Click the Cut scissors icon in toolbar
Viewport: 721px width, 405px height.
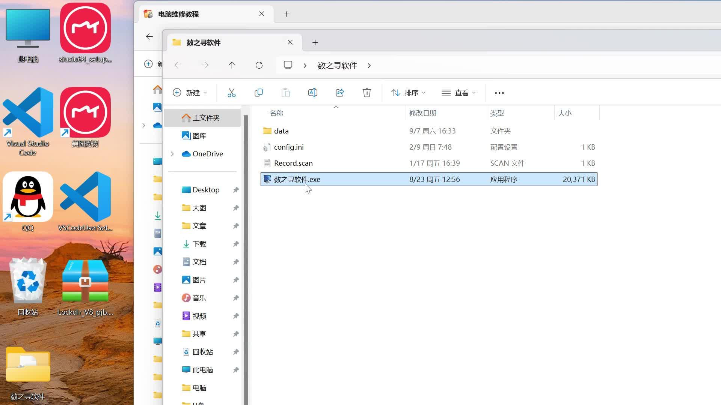tap(231, 93)
